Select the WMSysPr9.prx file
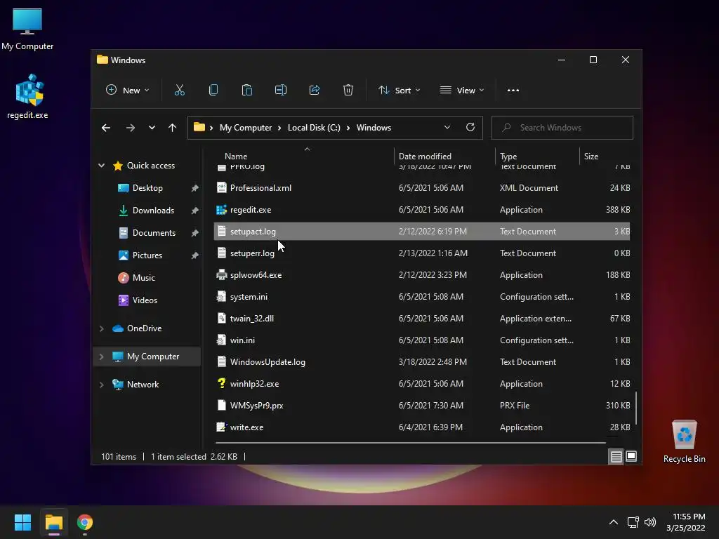This screenshot has height=539, width=719. pyautogui.click(x=422, y=406)
